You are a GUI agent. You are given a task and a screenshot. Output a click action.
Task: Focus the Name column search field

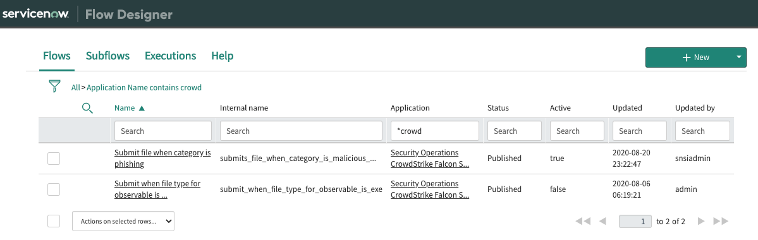click(163, 131)
